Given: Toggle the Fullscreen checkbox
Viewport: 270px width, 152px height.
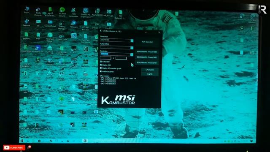Looking at the screenshot, I should tap(101, 62).
